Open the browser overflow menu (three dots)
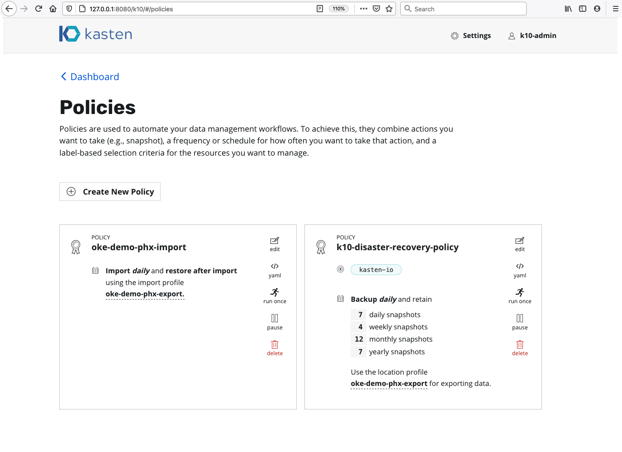Image resolution: width=622 pixels, height=452 pixels. (363, 8)
